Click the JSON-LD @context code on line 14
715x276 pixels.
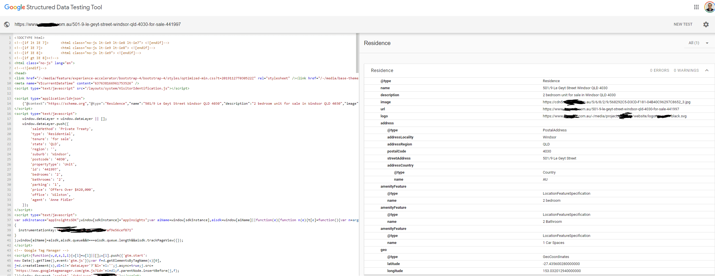(190, 104)
